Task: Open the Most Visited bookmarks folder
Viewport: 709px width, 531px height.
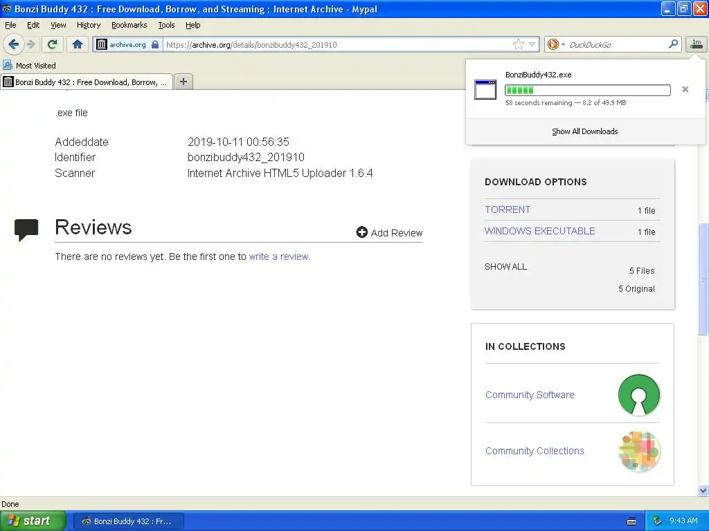Action: (30, 66)
